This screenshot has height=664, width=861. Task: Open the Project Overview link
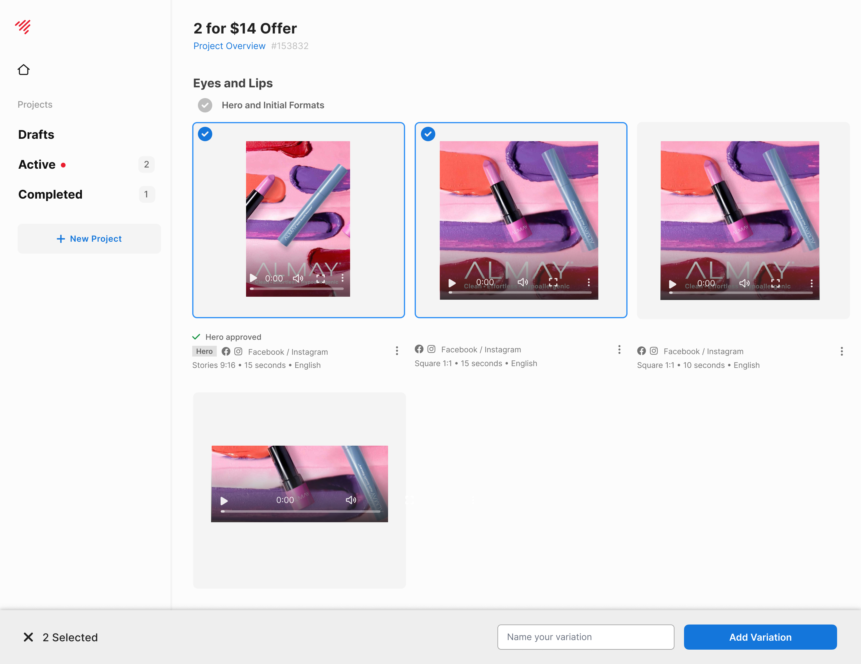click(229, 46)
